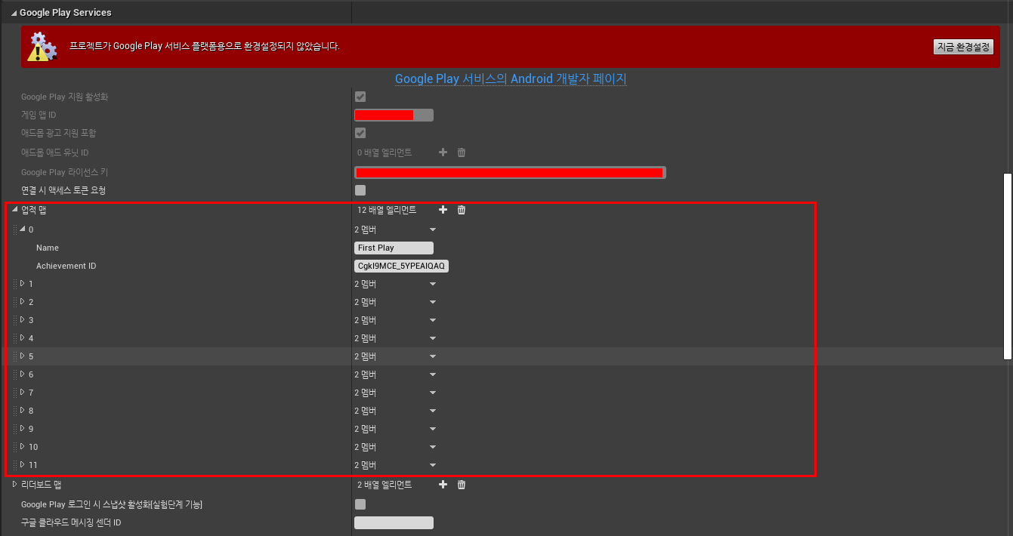The image size is (1013, 536).
Task: Expand achievement element 10
Action: pos(22,447)
